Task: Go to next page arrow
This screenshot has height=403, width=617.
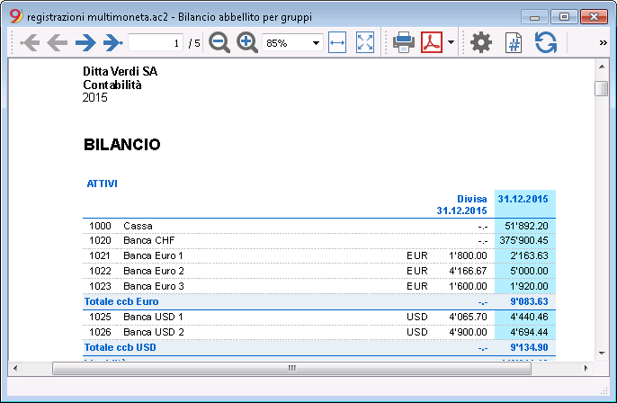Action: pyautogui.click(x=85, y=42)
